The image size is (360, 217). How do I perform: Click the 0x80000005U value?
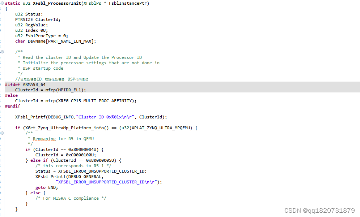coord(100,160)
